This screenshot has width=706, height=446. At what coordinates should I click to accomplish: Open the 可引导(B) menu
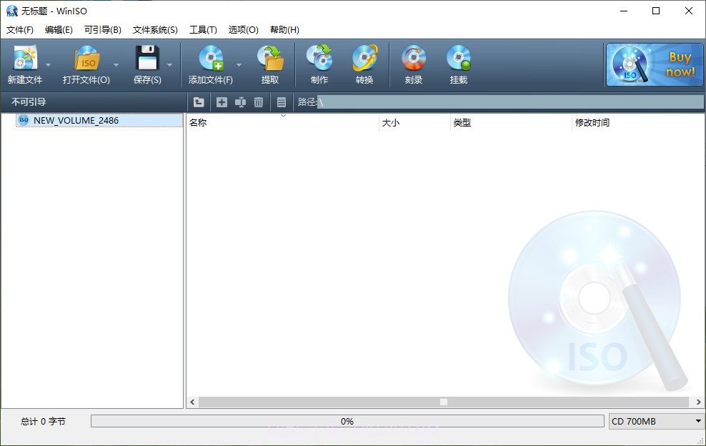pos(103,30)
